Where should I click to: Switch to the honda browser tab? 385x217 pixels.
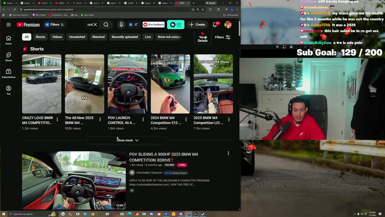[x=26, y=3]
